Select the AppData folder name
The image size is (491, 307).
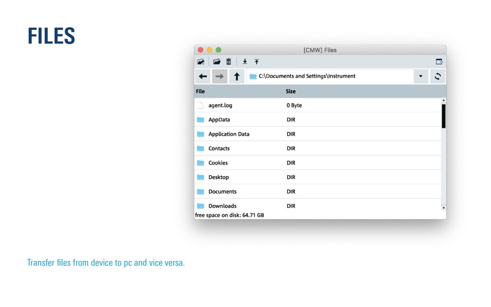[219, 120]
